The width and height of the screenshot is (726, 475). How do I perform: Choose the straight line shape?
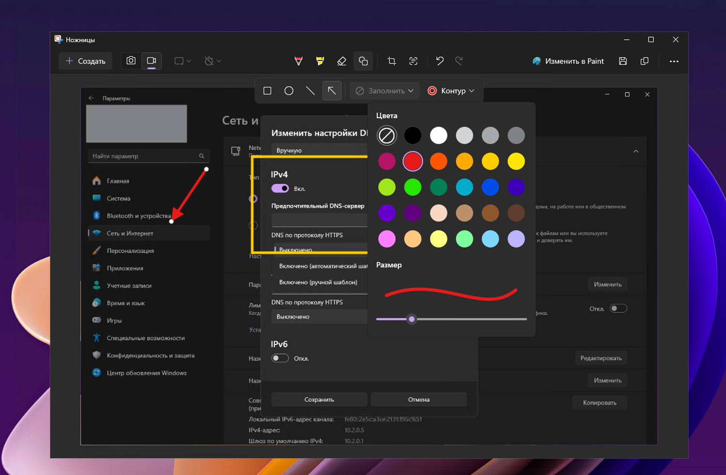(310, 91)
